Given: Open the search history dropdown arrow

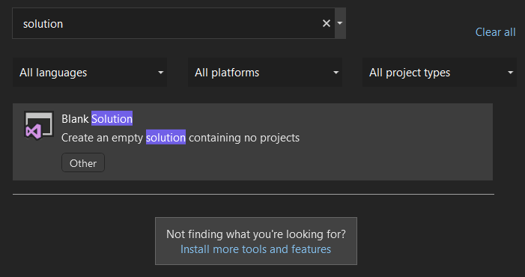Looking at the screenshot, I should coord(340,23).
